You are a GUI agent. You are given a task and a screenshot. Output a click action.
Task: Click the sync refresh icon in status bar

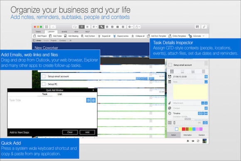pos(198,141)
